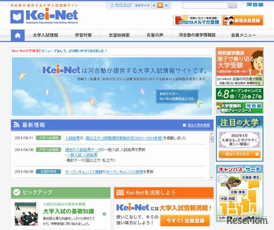Click the 大学入試情報 tag on 2014/06/06 row

click(x=48, y=149)
